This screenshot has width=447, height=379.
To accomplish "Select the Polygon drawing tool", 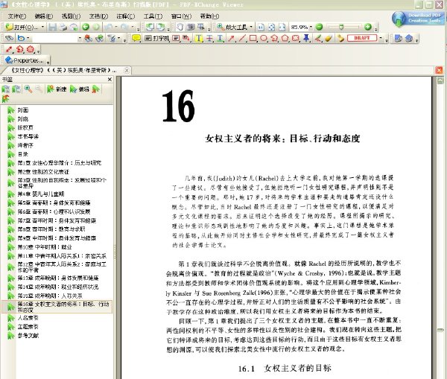I will coord(285,38).
